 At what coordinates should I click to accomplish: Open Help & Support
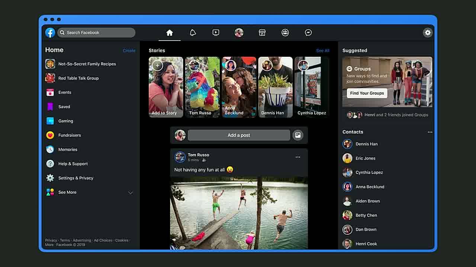[73, 164]
